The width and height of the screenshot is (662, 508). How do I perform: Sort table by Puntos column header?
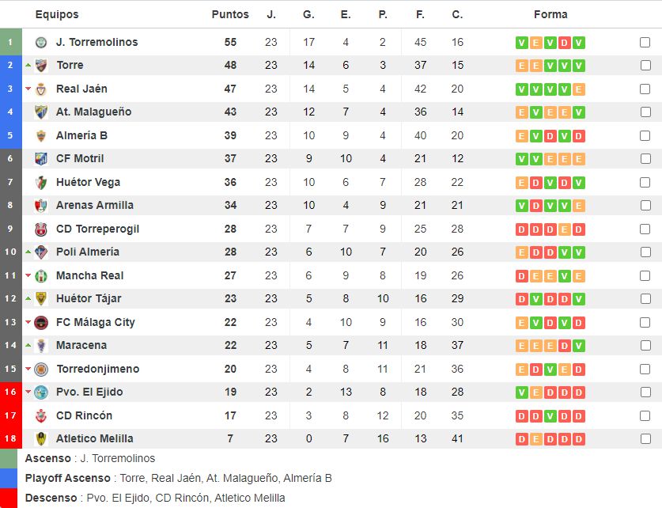tap(230, 14)
